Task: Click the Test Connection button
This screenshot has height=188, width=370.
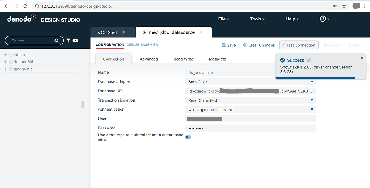Action: (x=299, y=45)
